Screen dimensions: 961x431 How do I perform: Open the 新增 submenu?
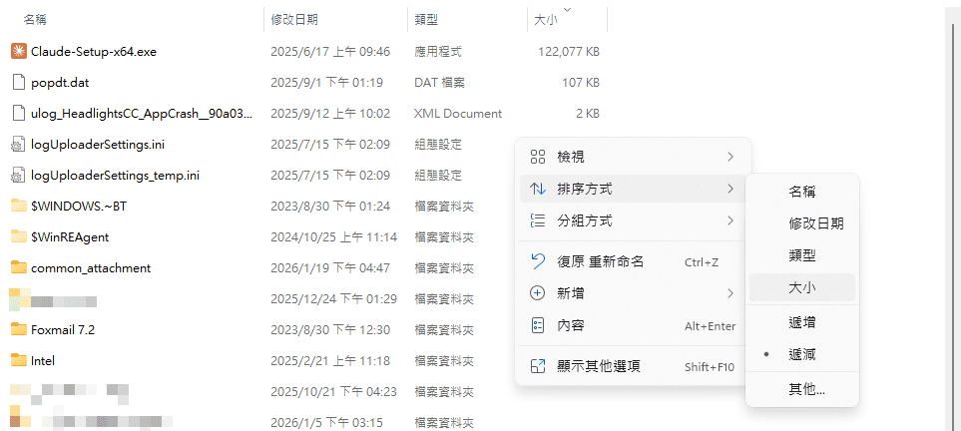coord(633,293)
